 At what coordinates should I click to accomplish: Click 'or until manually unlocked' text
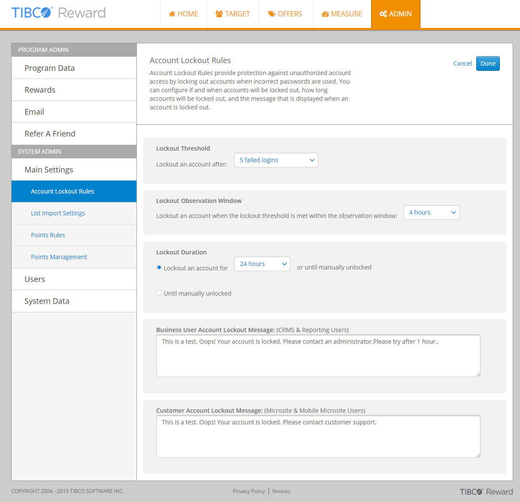pyautogui.click(x=334, y=267)
